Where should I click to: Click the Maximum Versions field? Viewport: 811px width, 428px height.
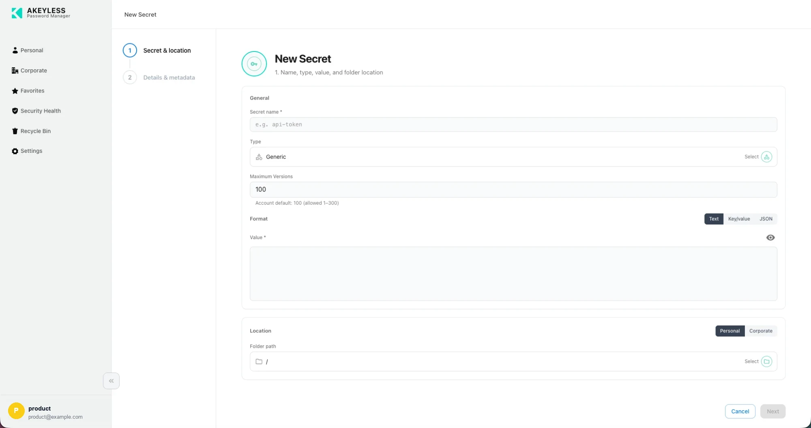513,189
